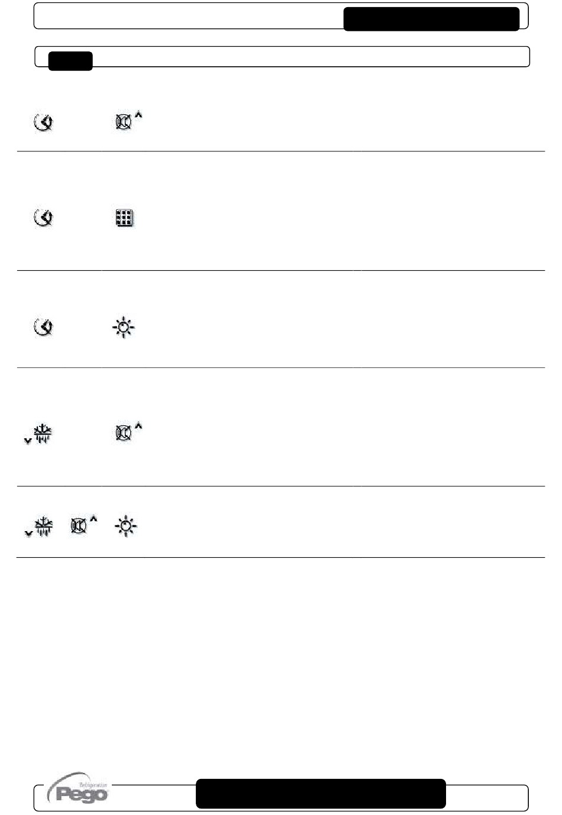The image size is (562, 815).
Task: Click the light sun icon next to stand-by icon
Action: [124, 327]
